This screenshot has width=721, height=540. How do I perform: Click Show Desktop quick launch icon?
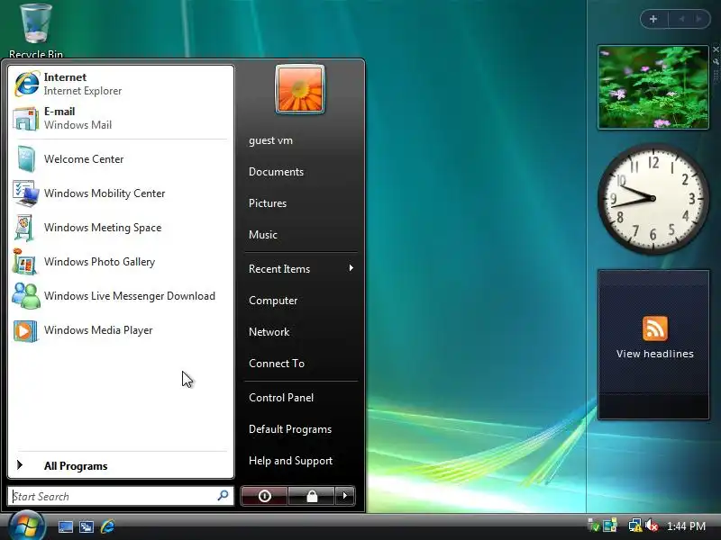coord(65,526)
